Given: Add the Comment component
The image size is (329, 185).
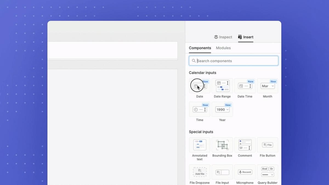Looking at the screenshot, I should (245, 145).
